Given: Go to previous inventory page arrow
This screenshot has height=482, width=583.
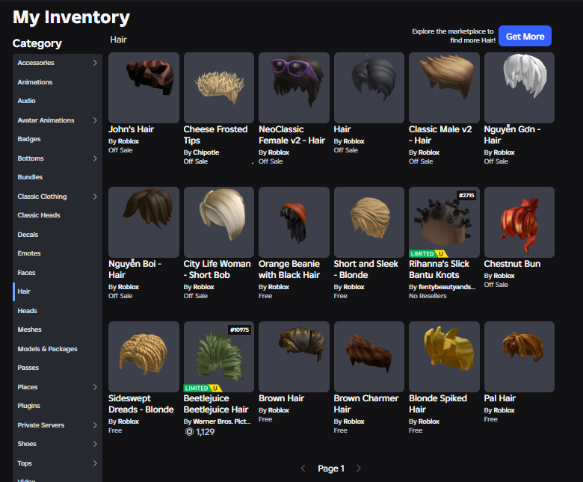Looking at the screenshot, I should click(303, 469).
